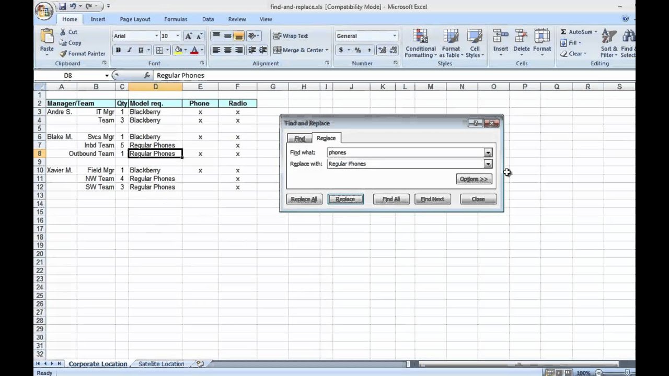Click Close button at the dialog's bottom

(x=478, y=199)
